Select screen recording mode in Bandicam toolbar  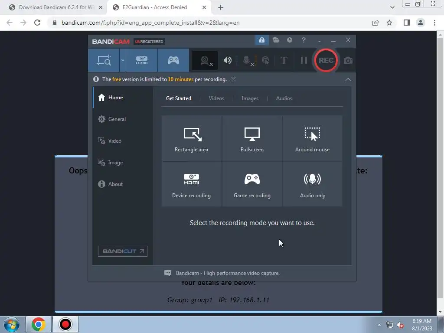click(x=104, y=60)
